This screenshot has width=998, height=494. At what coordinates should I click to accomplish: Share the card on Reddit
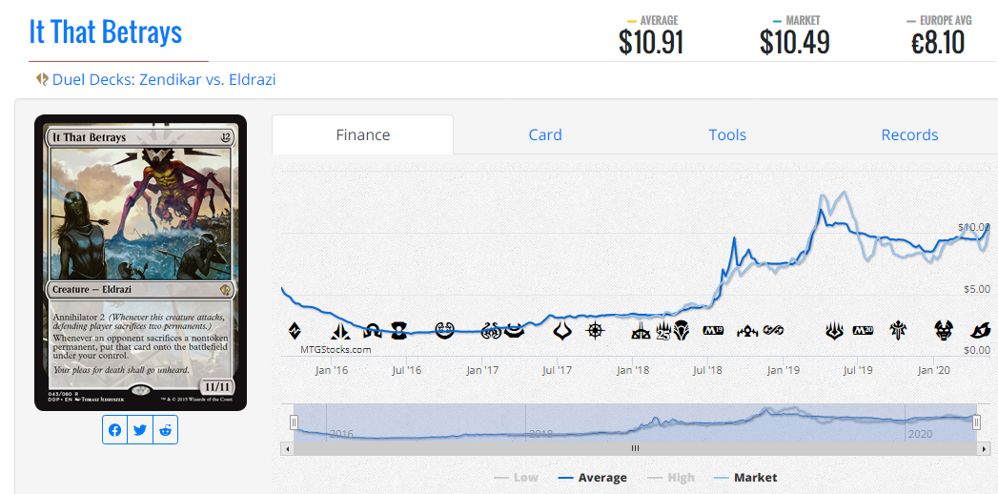click(x=166, y=430)
